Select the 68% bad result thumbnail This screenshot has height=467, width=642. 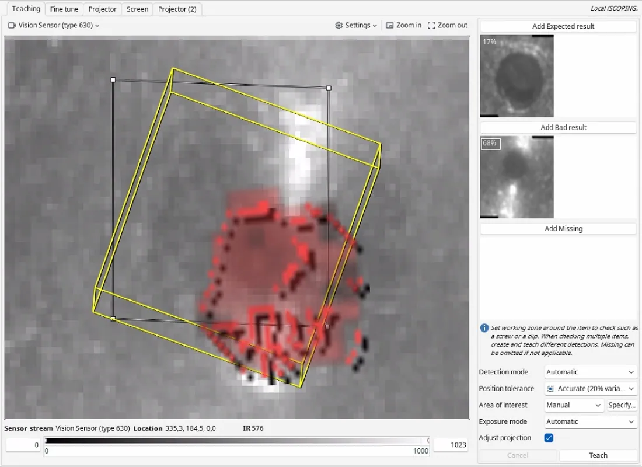point(517,177)
